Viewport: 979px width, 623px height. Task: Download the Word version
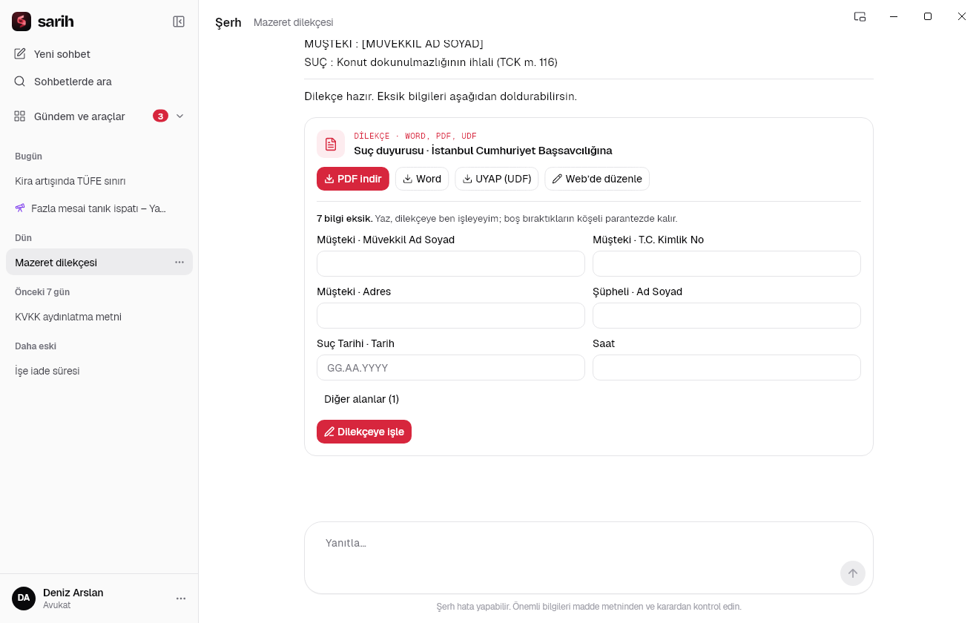pos(422,179)
